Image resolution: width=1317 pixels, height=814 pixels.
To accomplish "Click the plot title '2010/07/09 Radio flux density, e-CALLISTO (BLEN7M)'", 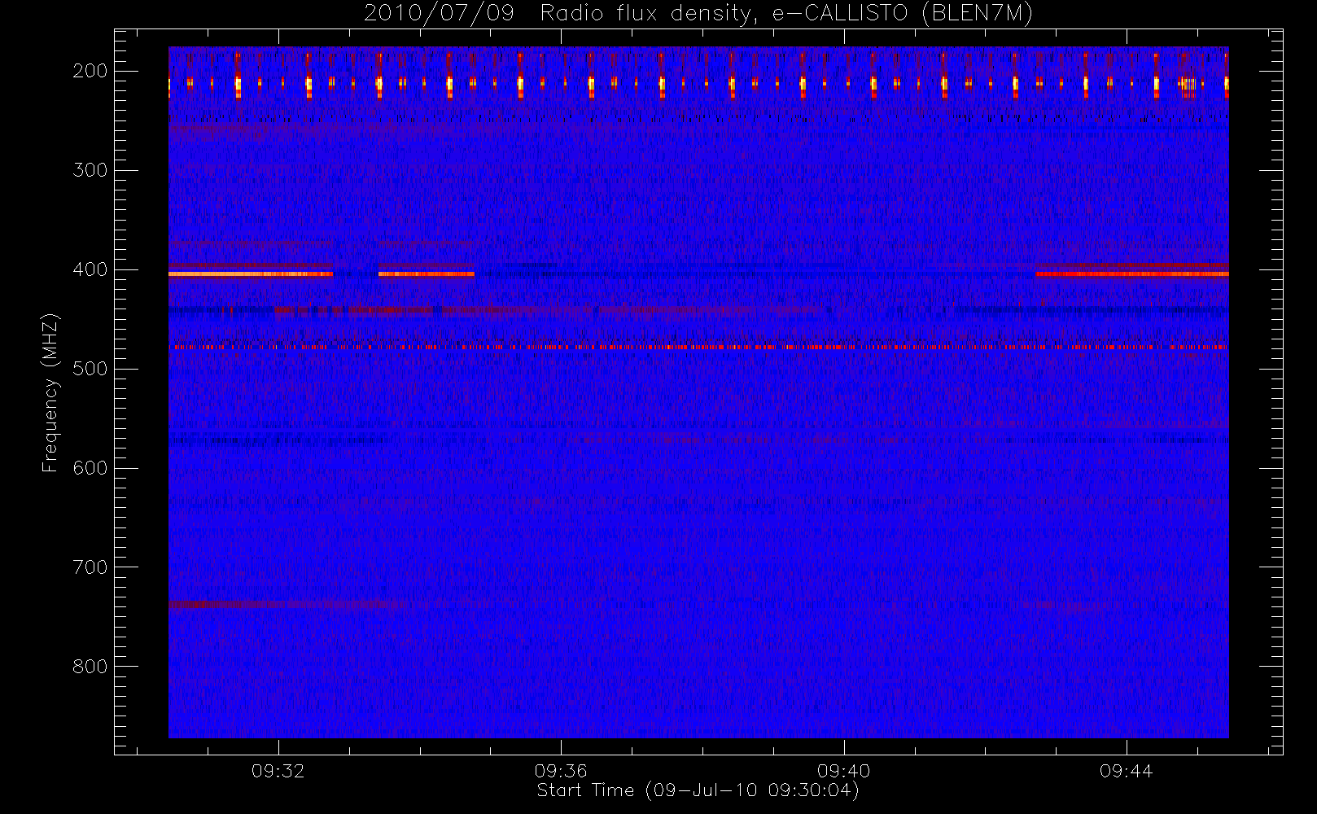I will point(698,14).
